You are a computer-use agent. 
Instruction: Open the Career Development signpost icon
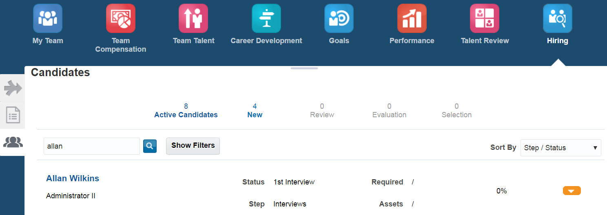click(x=266, y=18)
